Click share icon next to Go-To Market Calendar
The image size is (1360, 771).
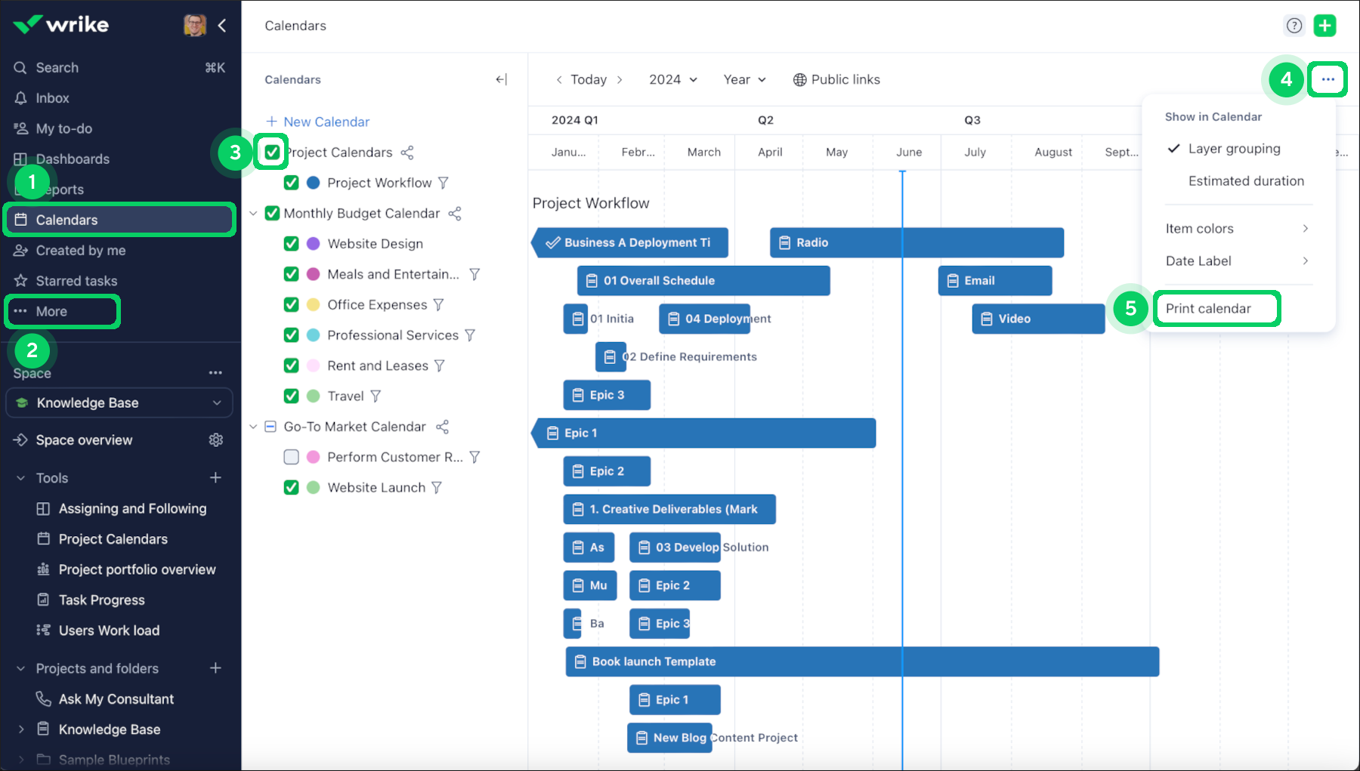[x=443, y=427]
